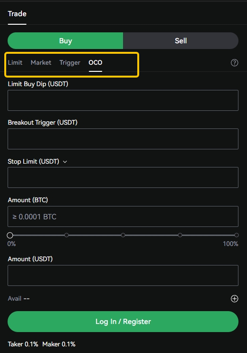Expand the Stop Limit dropdown chevron
Image resolution: width=247 pixels, height=353 pixels.
[65, 162]
